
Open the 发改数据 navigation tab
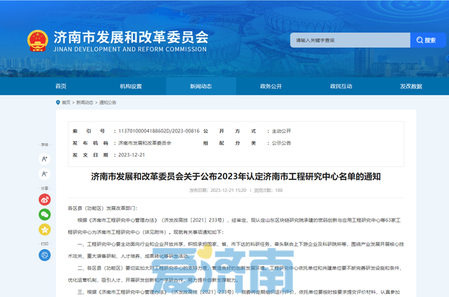(411, 86)
